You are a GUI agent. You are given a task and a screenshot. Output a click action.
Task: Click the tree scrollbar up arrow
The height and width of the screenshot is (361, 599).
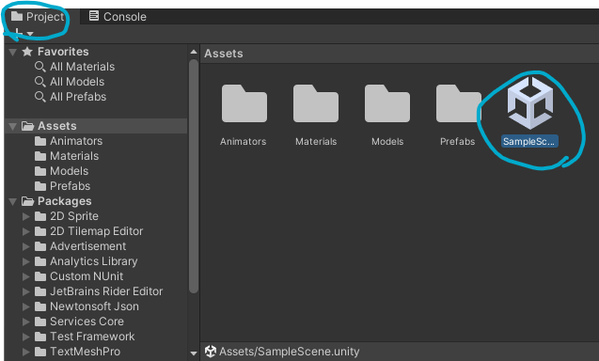194,52
